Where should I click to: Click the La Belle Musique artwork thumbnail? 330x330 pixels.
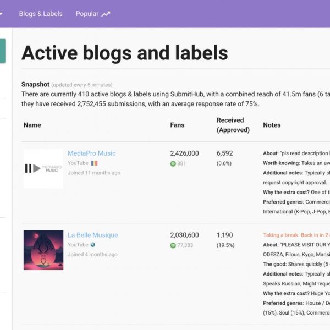(43, 250)
